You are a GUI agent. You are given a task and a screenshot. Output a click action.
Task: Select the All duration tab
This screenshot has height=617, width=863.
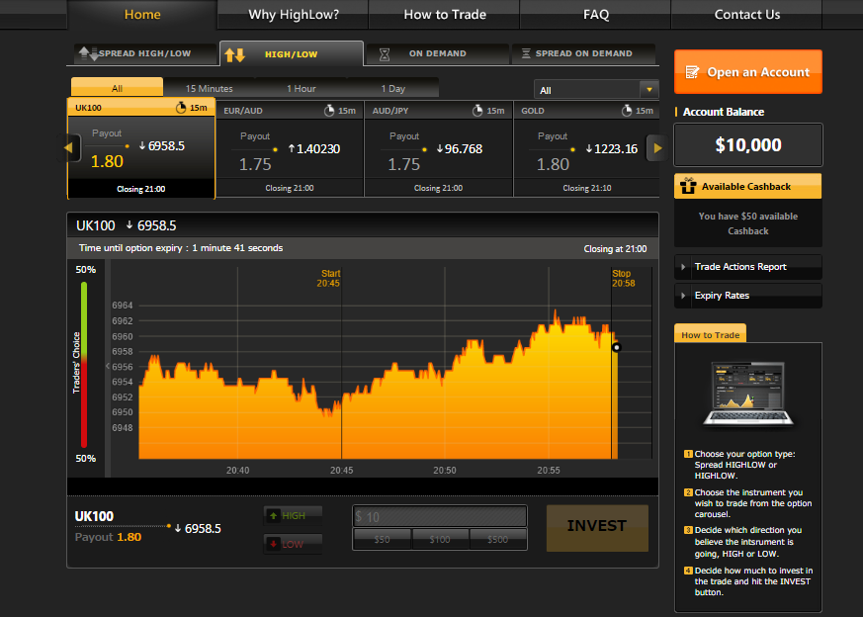click(x=117, y=88)
